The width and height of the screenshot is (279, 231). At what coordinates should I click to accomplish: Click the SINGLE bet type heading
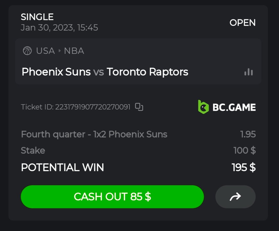click(x=37, y=17)
